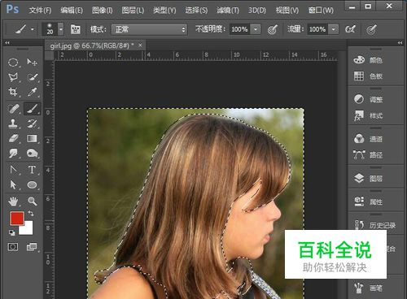Viewport: 407px width, 299px height.
Task: Click the opacity 100% field
Action: coord(239,29)
